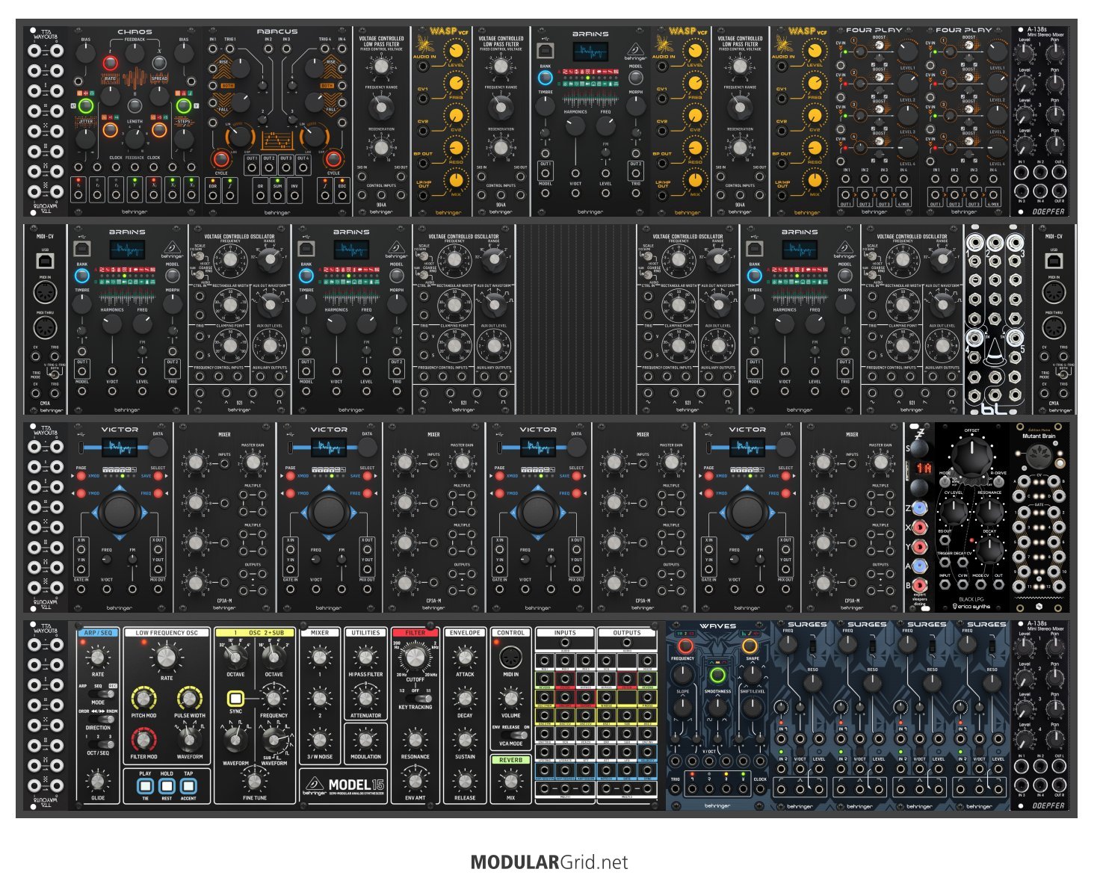Select the Decay knob on Black LPG
Image resolution: width=1100 pixels, height=878 pixels.
point(990,550)
